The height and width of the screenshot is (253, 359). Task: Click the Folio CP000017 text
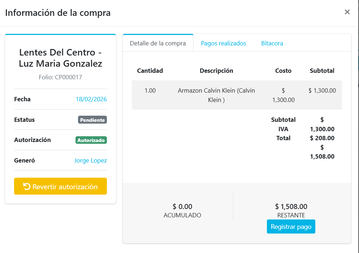coord(60,77)
